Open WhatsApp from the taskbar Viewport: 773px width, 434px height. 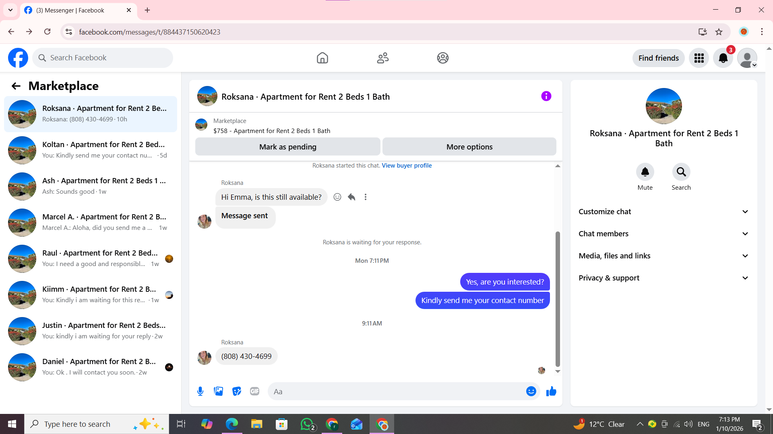[307, 424]
